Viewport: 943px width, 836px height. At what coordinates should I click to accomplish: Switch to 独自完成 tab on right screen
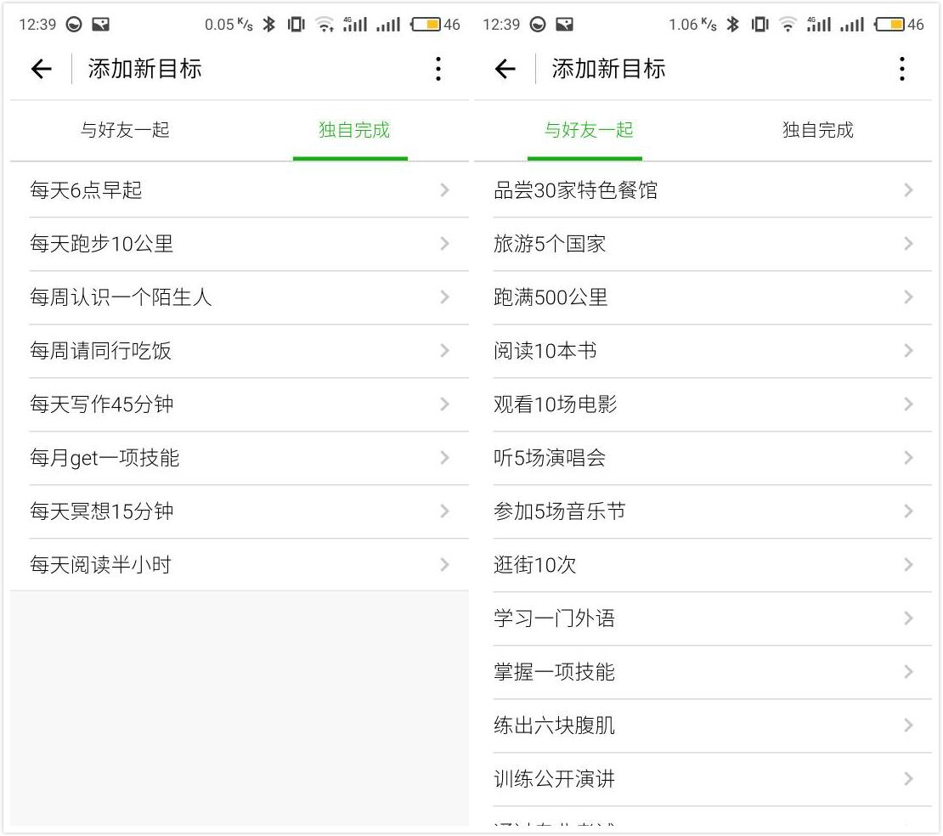click(817, 130)
